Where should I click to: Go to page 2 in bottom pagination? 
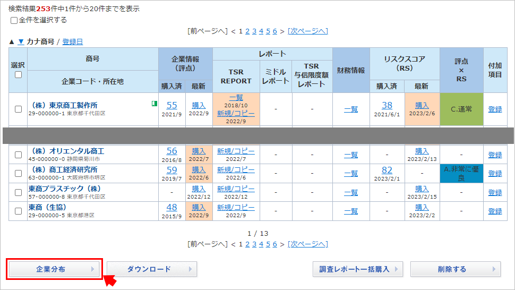click(x=247, y=244)
